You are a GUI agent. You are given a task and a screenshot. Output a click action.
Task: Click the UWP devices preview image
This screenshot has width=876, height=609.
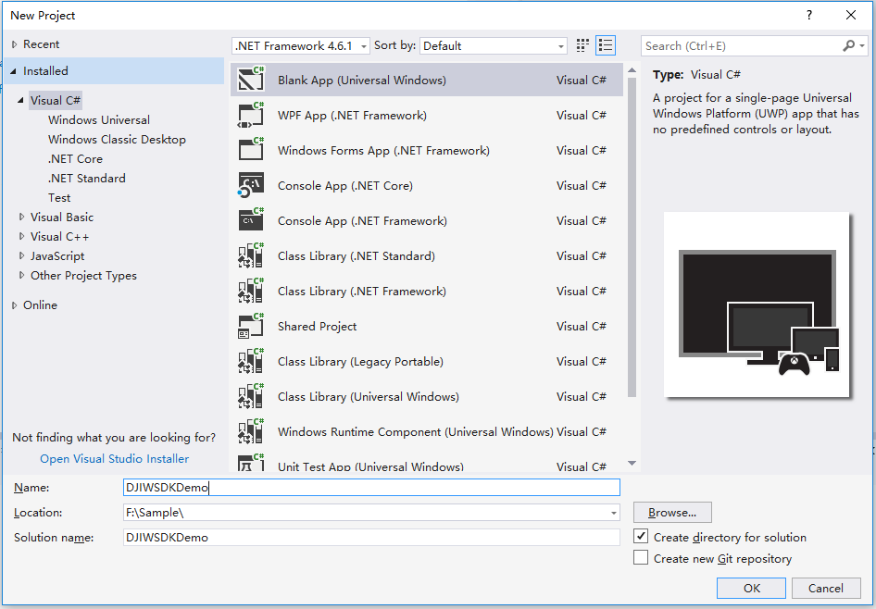pyautogui.click(x=757, y=304)
